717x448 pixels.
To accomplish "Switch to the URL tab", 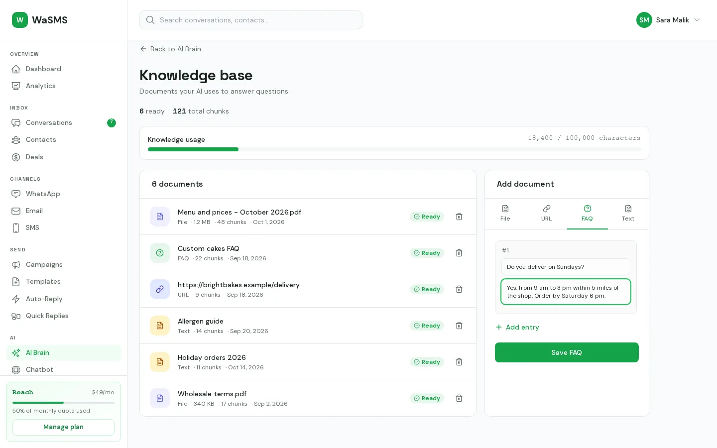I will [x=546, y=214].
